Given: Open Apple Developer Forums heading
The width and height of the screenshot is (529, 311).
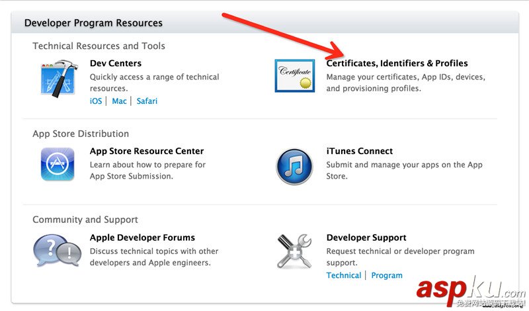Looking at the screenshot, I should pyautogui.click(x=142, y=238).
